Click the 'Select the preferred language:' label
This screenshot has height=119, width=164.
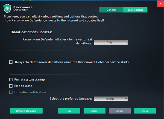[x=71, y=98]
